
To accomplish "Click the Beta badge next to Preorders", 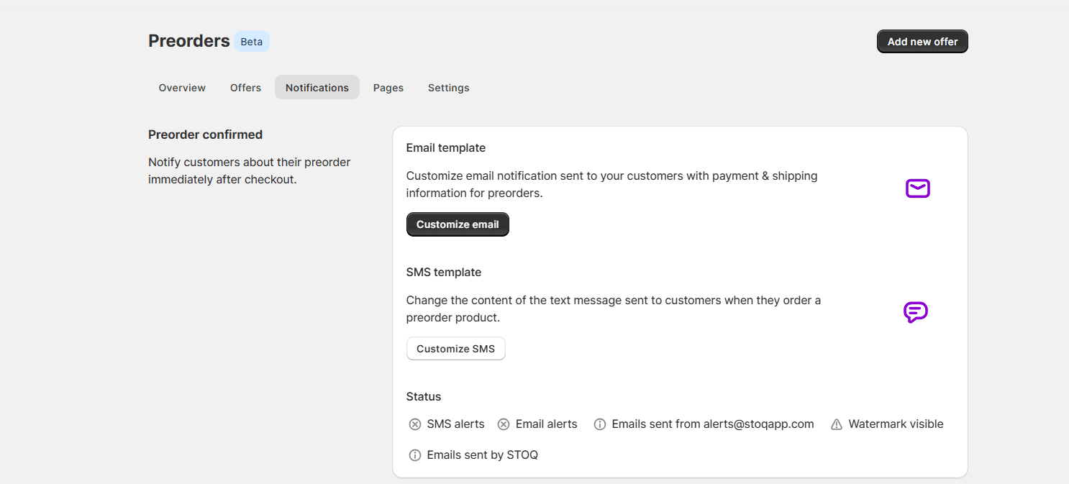I will point(251,42).
